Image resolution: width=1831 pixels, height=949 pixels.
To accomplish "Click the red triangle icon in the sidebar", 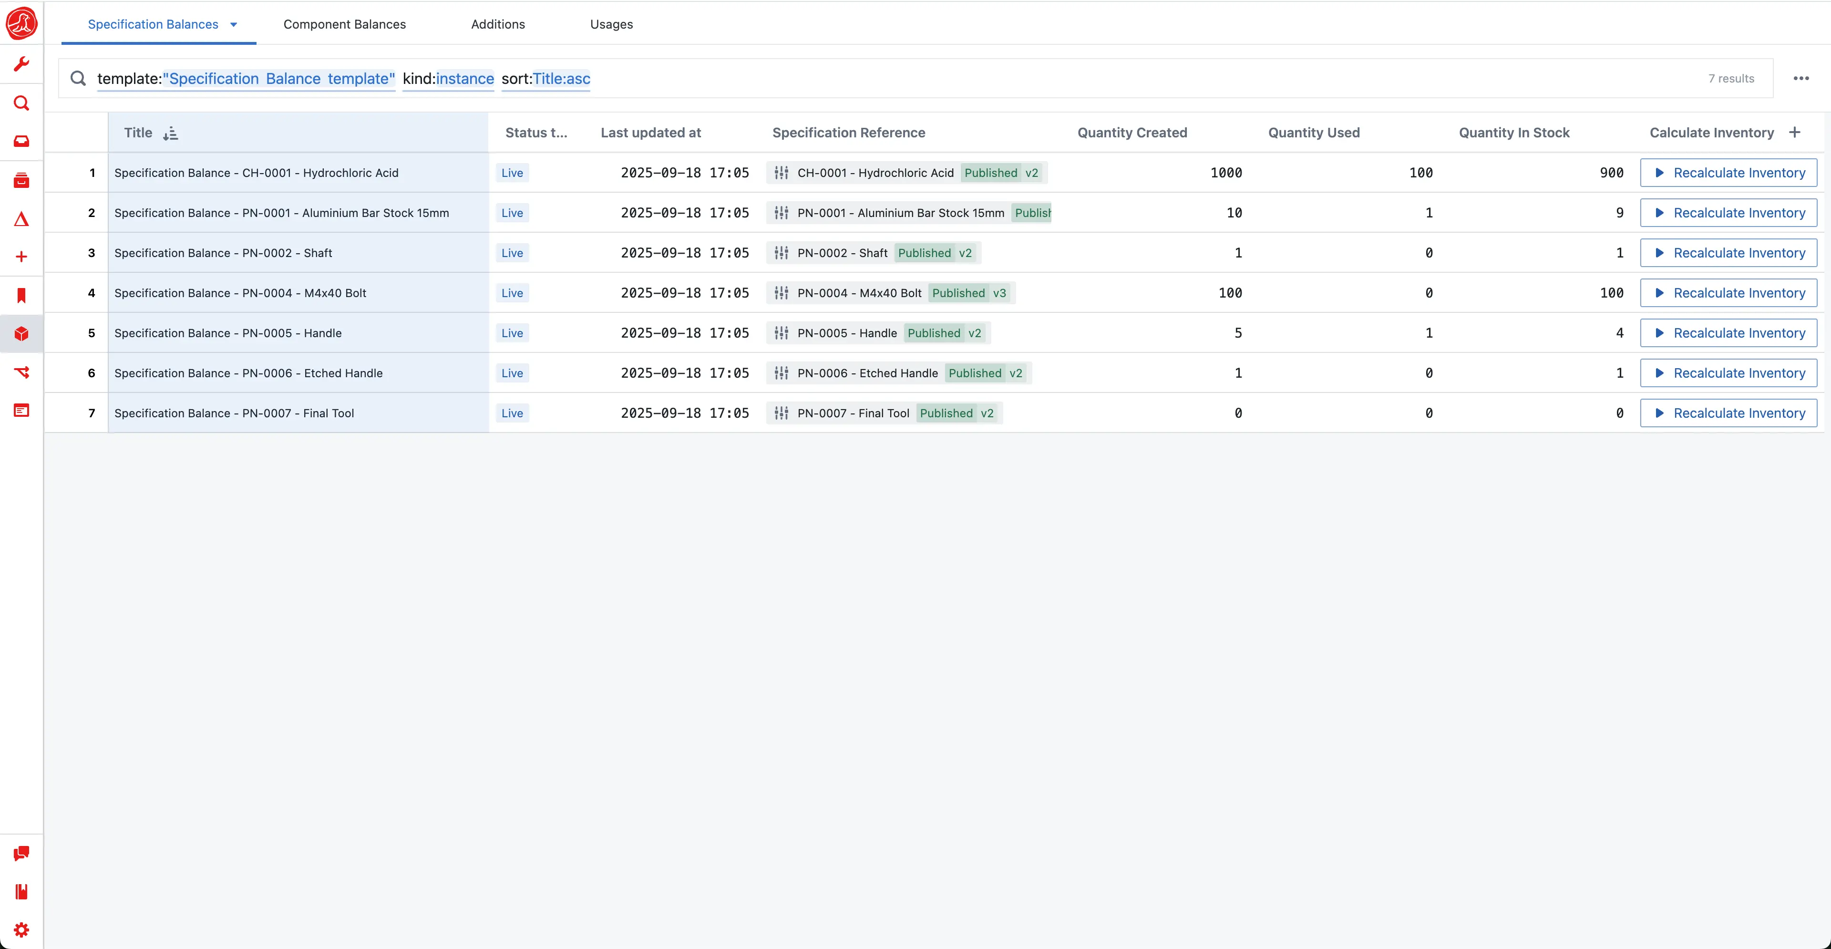I will [x=21, y=219].
